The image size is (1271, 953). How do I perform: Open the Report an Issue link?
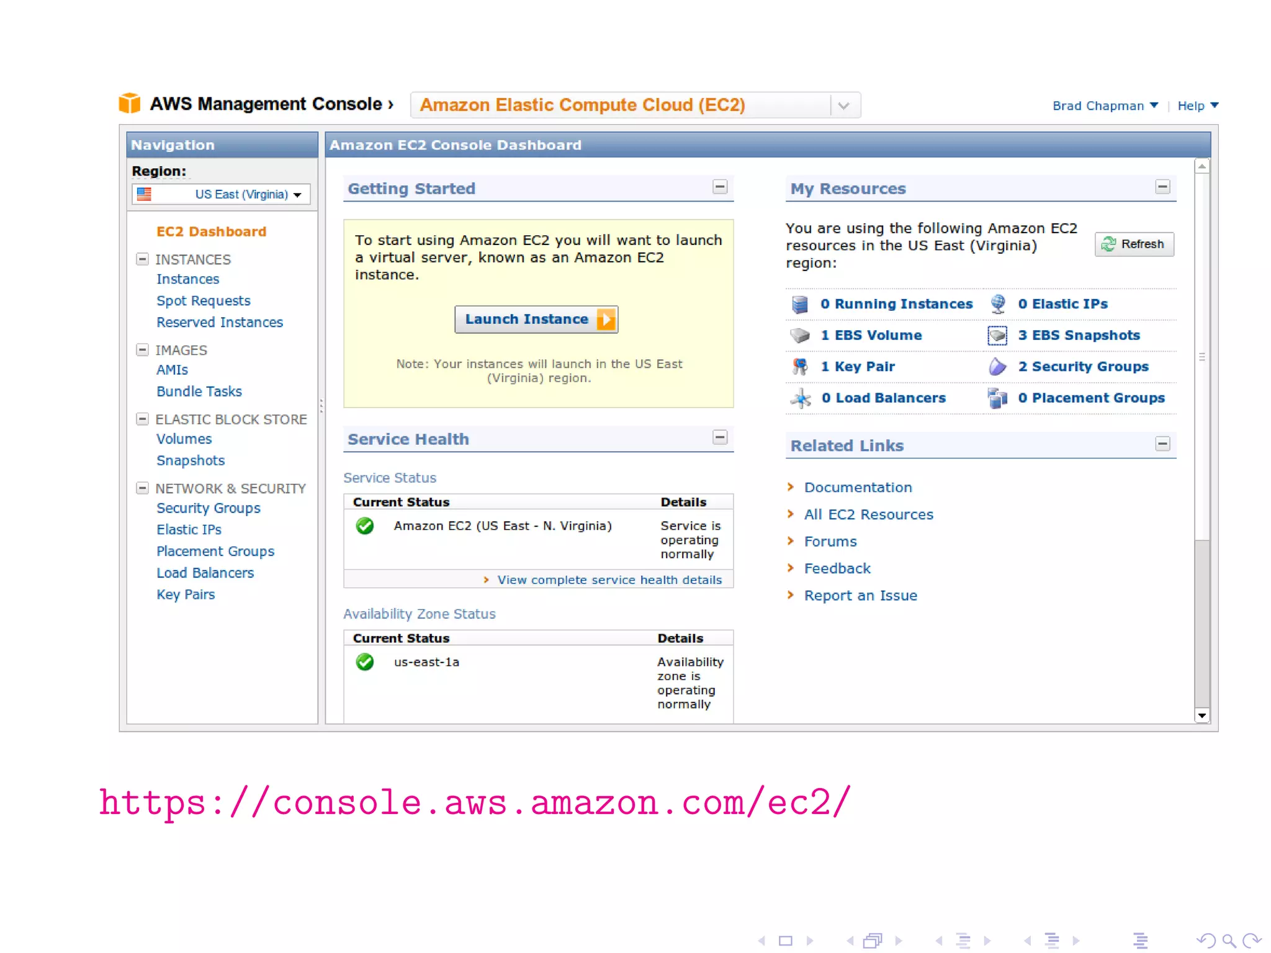(860, 596)
